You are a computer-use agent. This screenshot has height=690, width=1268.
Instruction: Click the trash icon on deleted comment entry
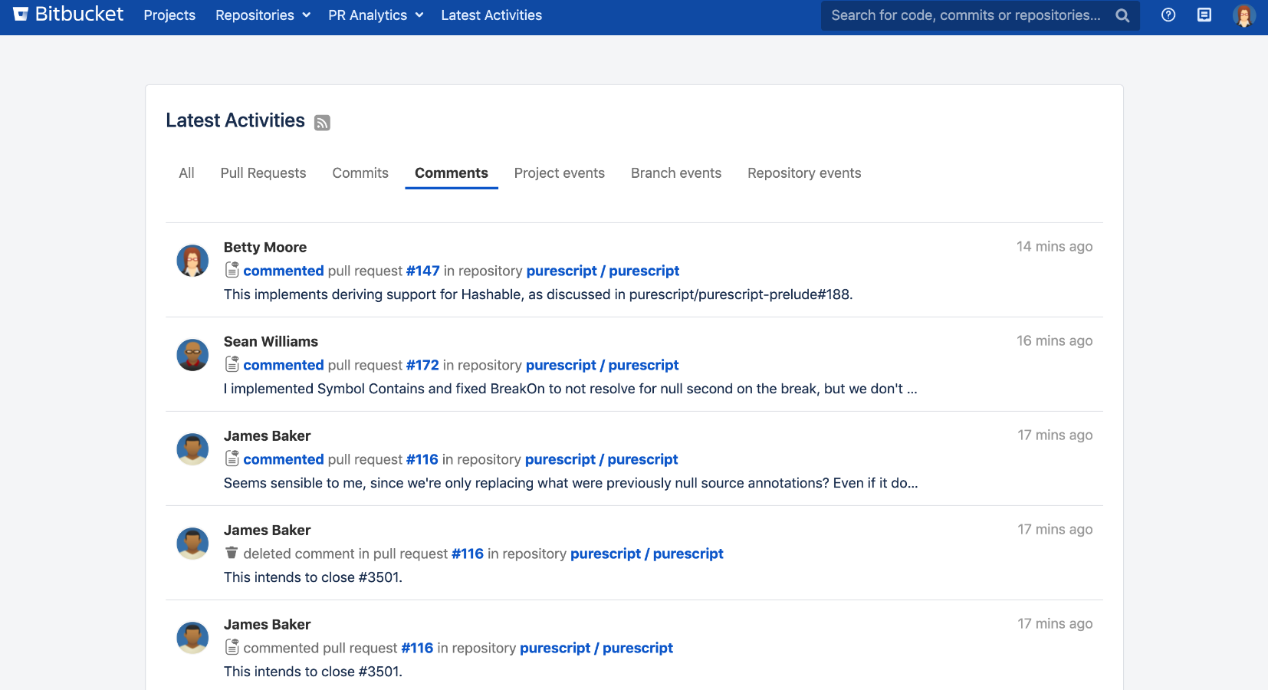[x=232, y=553]
